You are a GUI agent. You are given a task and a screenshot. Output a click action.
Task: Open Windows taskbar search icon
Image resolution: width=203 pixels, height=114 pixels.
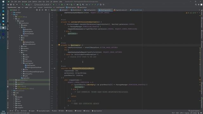tap(3, 5)
